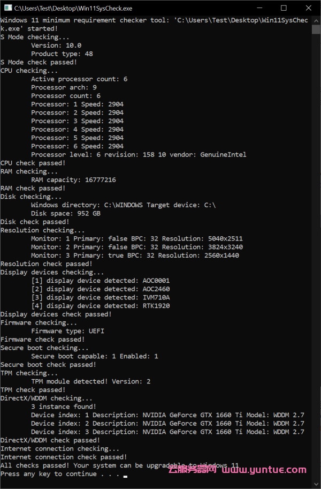This screenshot has width=321, height=489.
Task: Click the 'display device detected: RTK1920' line
Action: tap(100, 306)
